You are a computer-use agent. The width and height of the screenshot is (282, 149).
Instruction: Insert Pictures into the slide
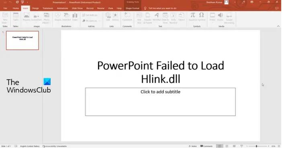[x=27, y=17]
